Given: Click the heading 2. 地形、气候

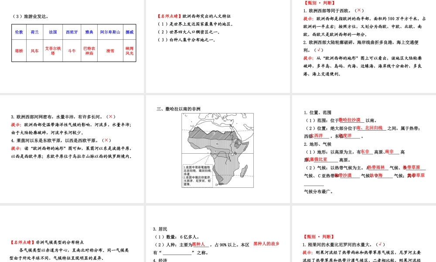Looking at the screenshot, I should [x=317, y=144].
